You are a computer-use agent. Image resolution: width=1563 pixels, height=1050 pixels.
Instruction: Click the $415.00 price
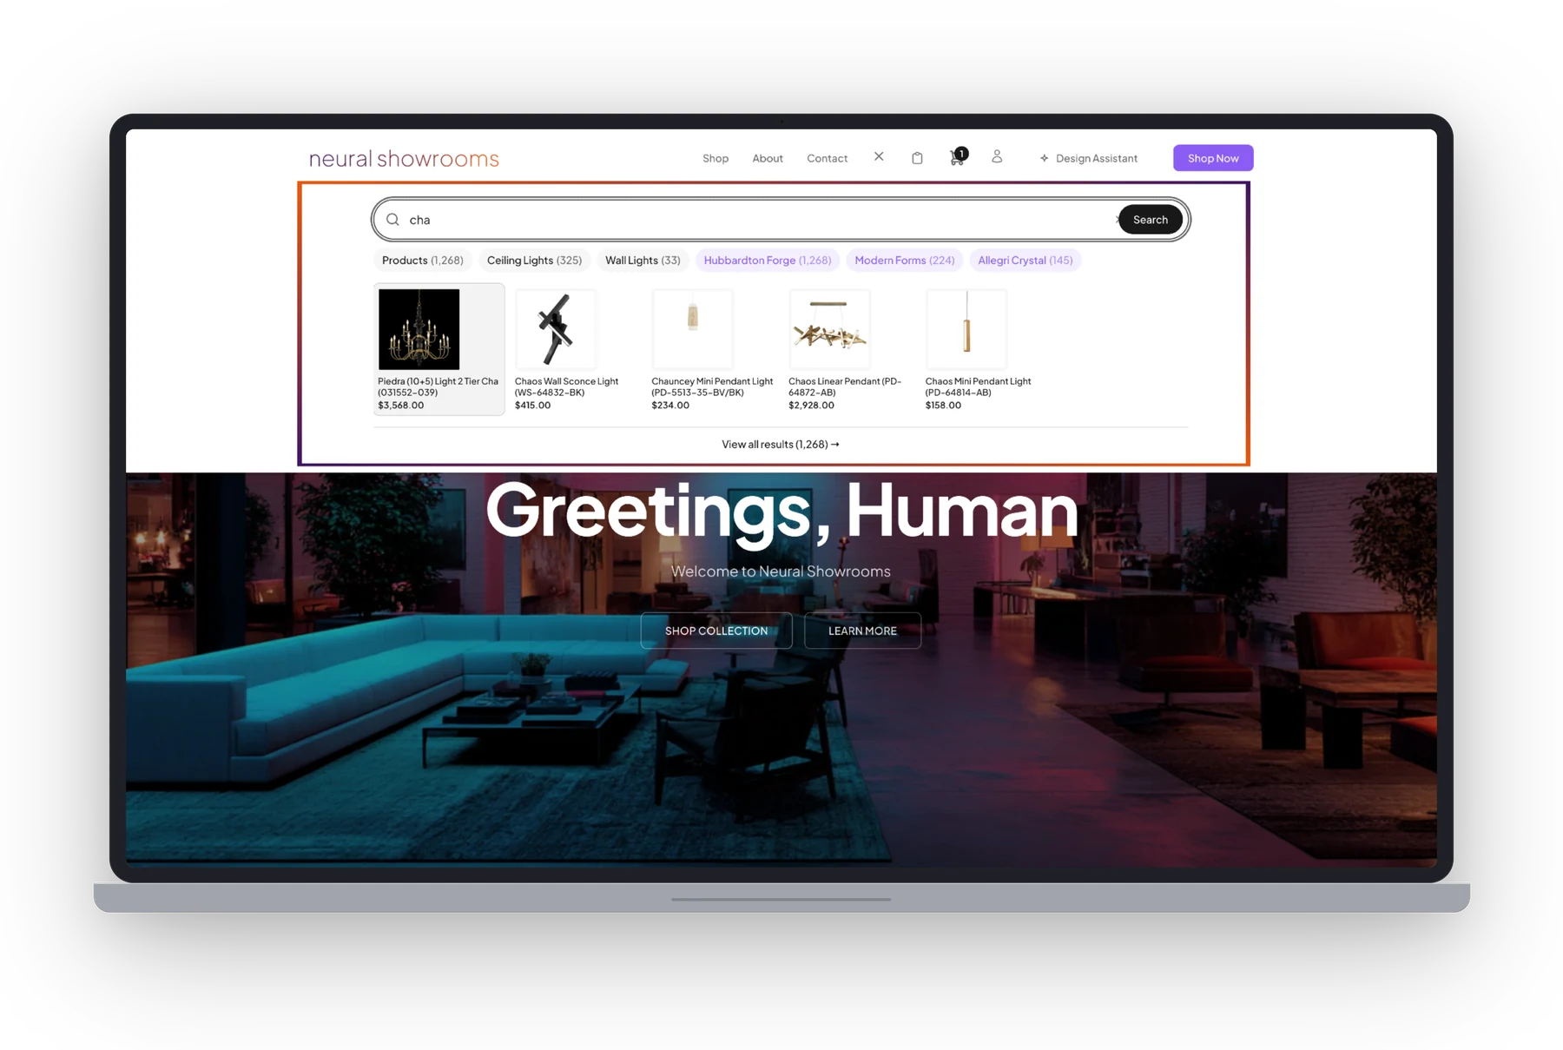click(x=532, y=406)
